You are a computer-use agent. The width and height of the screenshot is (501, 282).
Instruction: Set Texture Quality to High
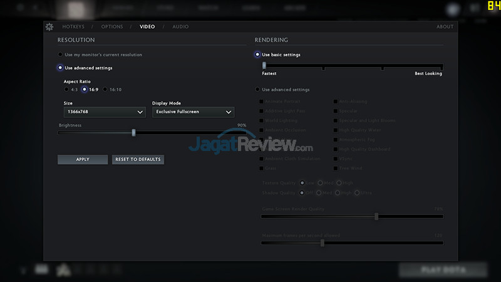pos(339,183)
